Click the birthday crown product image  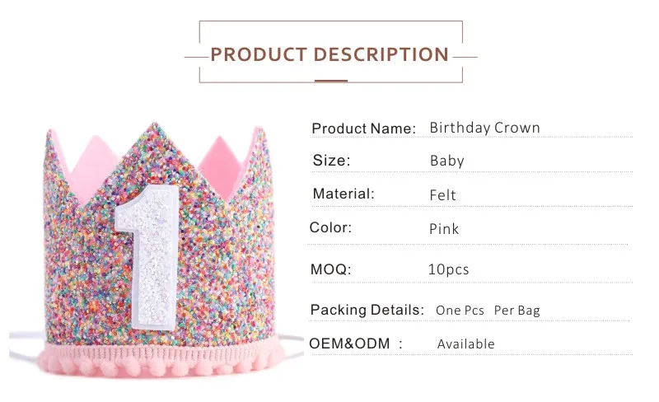pyautogui.click(x=157, y=247)
